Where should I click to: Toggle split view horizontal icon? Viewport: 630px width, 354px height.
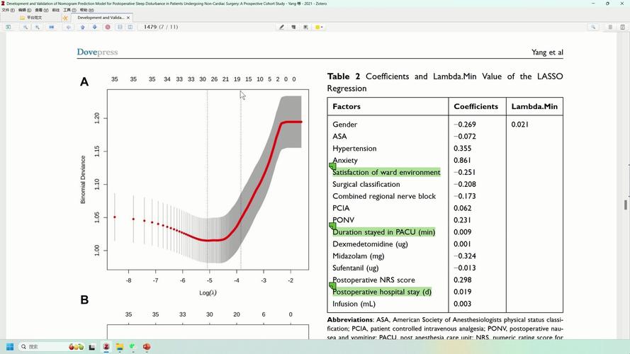pyautogui.click(x=120, y=28)
